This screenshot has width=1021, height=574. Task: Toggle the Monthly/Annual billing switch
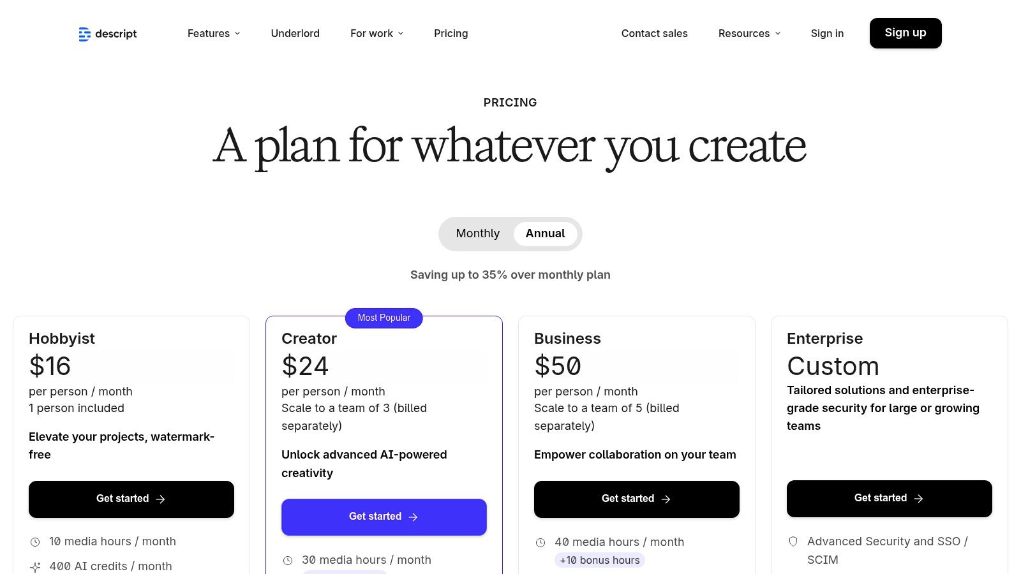511,233
